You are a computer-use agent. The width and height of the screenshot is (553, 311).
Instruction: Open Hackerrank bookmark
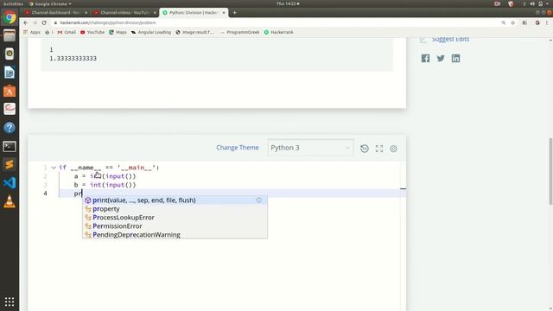coord(278,32)
